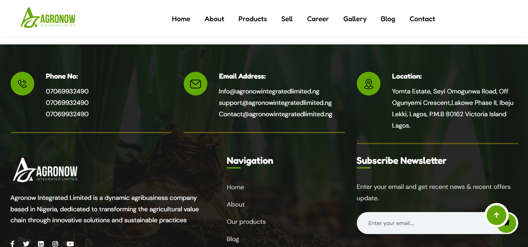Open the LinkedIn social icon

pos(41,244)
